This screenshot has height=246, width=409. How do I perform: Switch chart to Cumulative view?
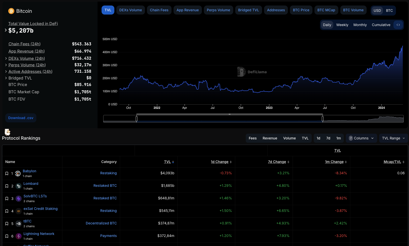tap(381, 25)
